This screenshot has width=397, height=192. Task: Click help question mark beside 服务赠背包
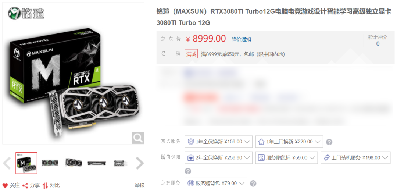(253, 184)
